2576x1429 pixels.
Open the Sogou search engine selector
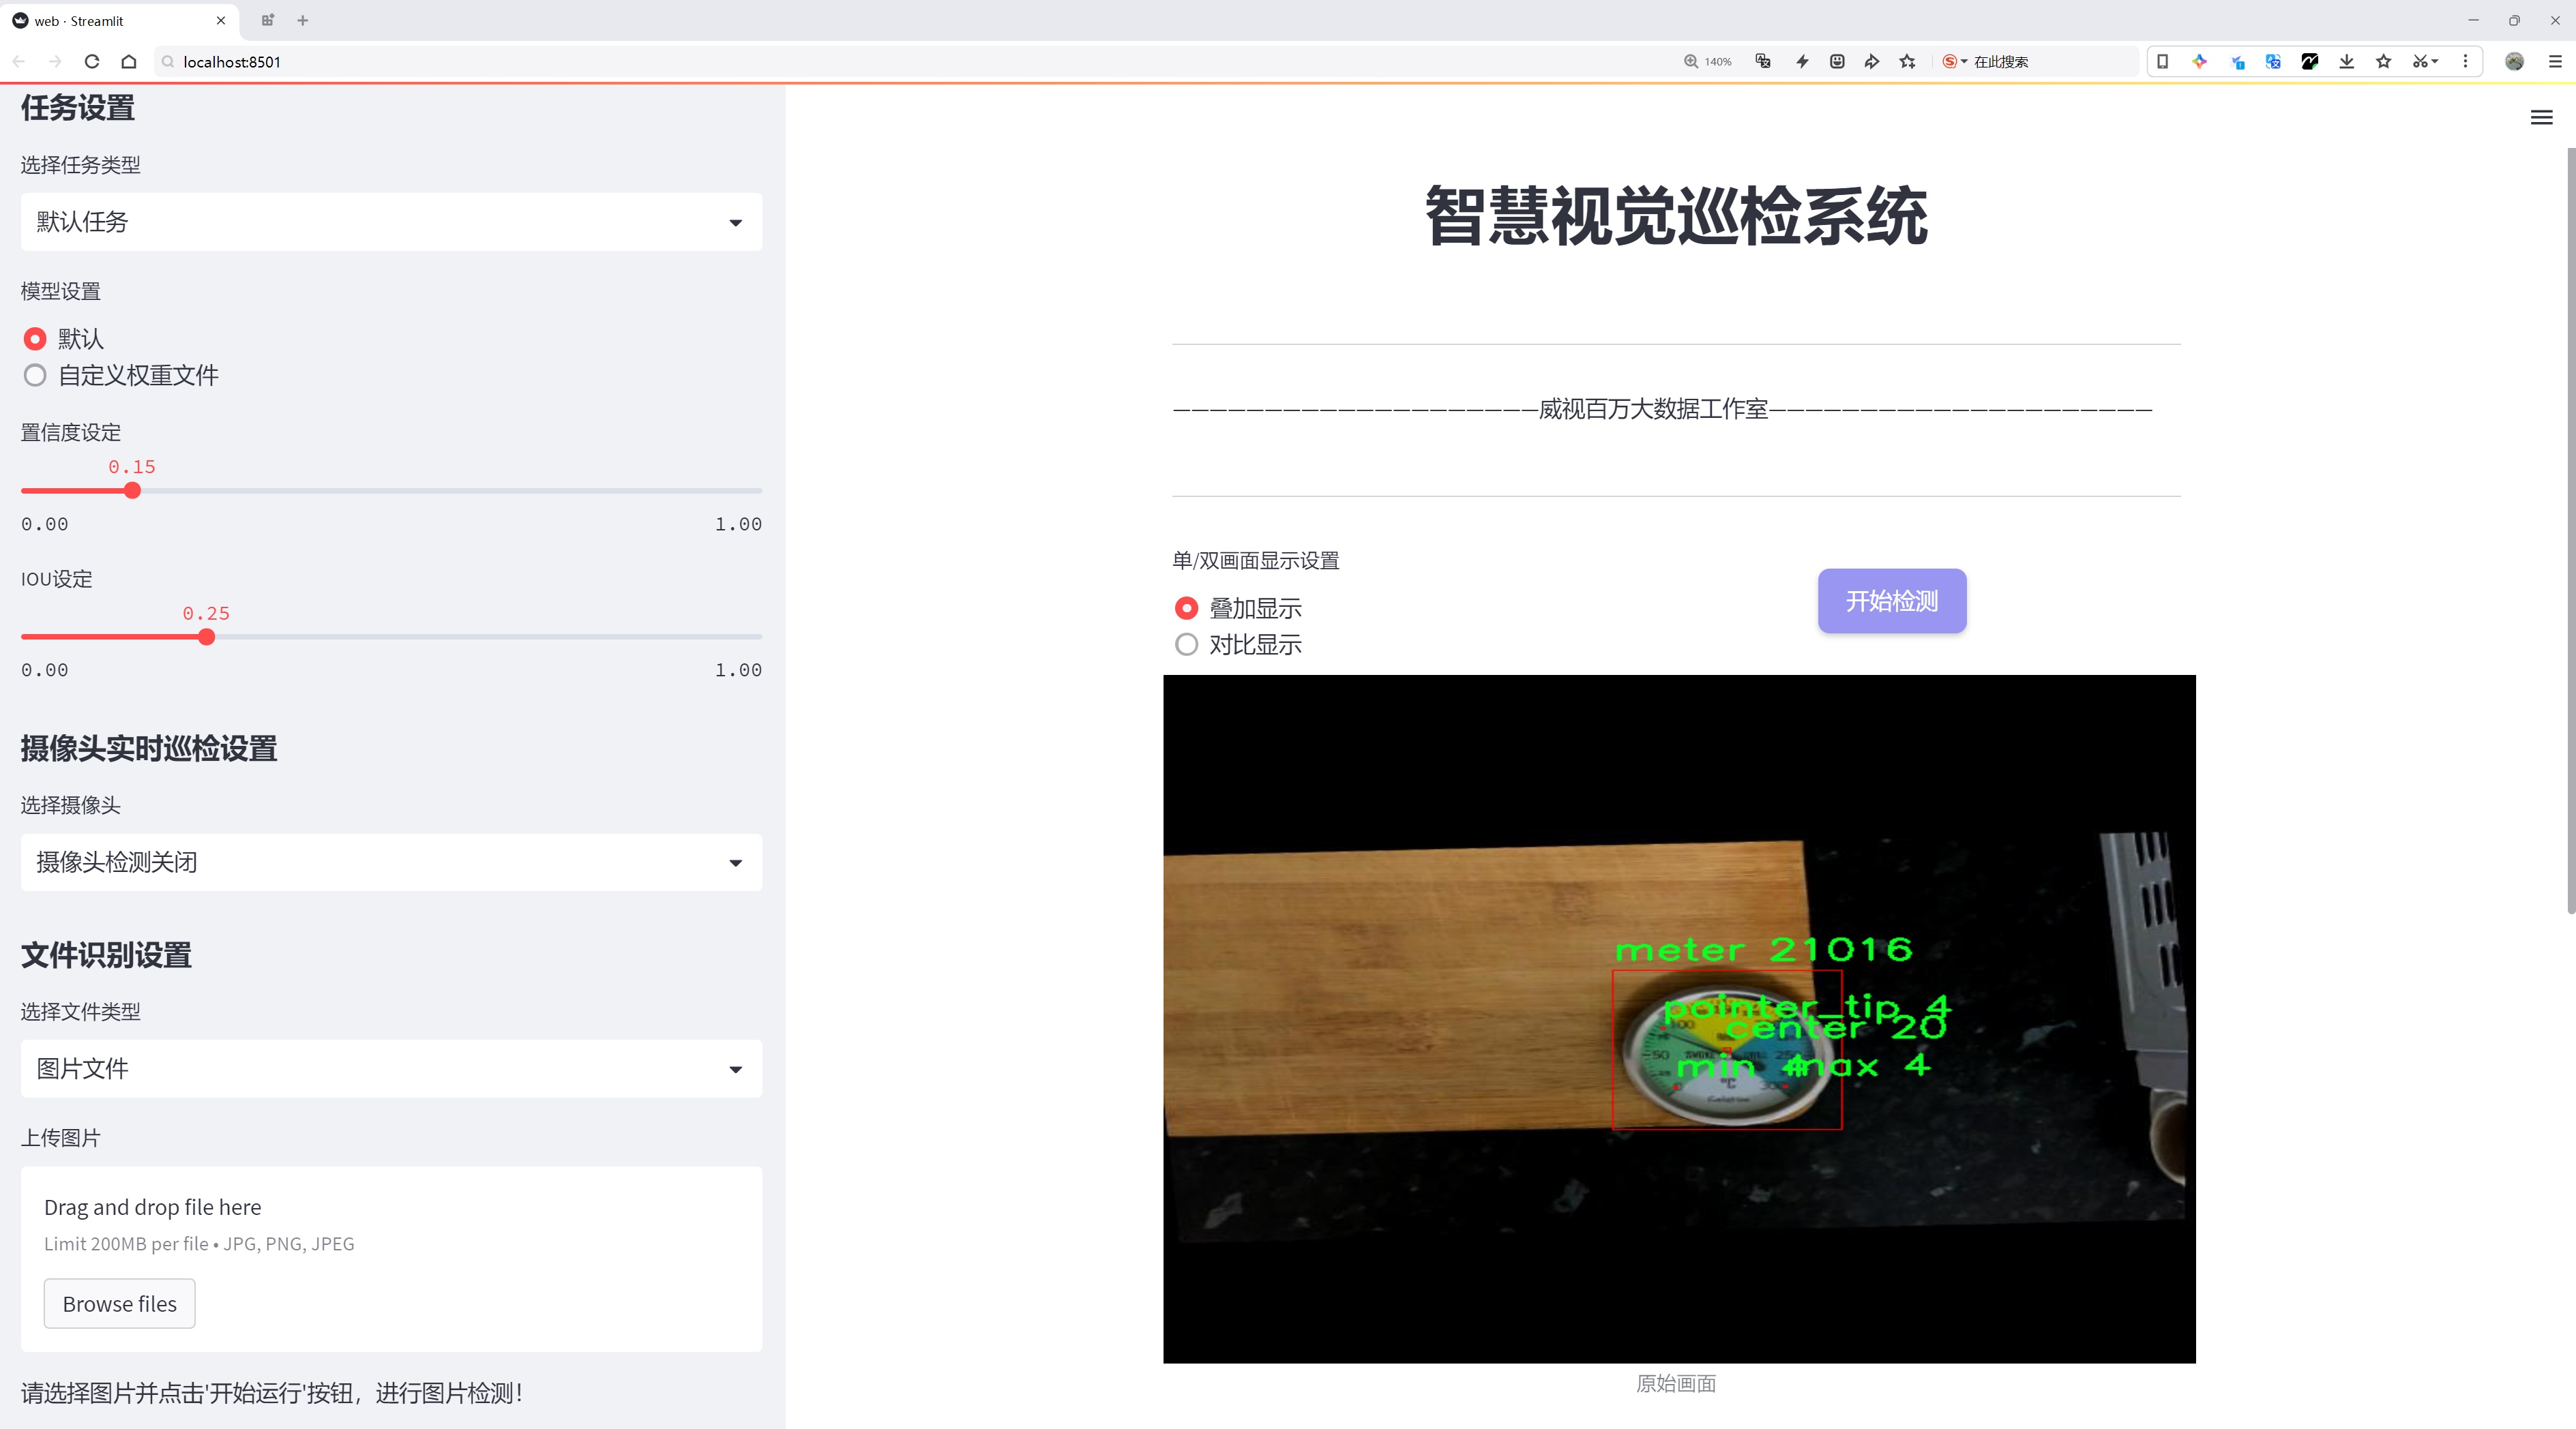[1954, 62]
